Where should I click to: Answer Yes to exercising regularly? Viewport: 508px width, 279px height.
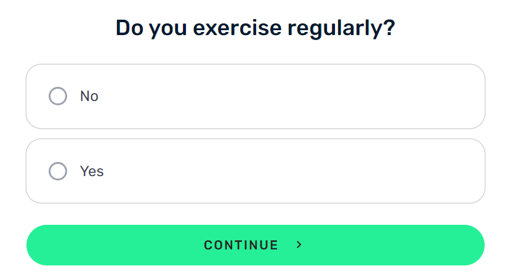point(256,171)
